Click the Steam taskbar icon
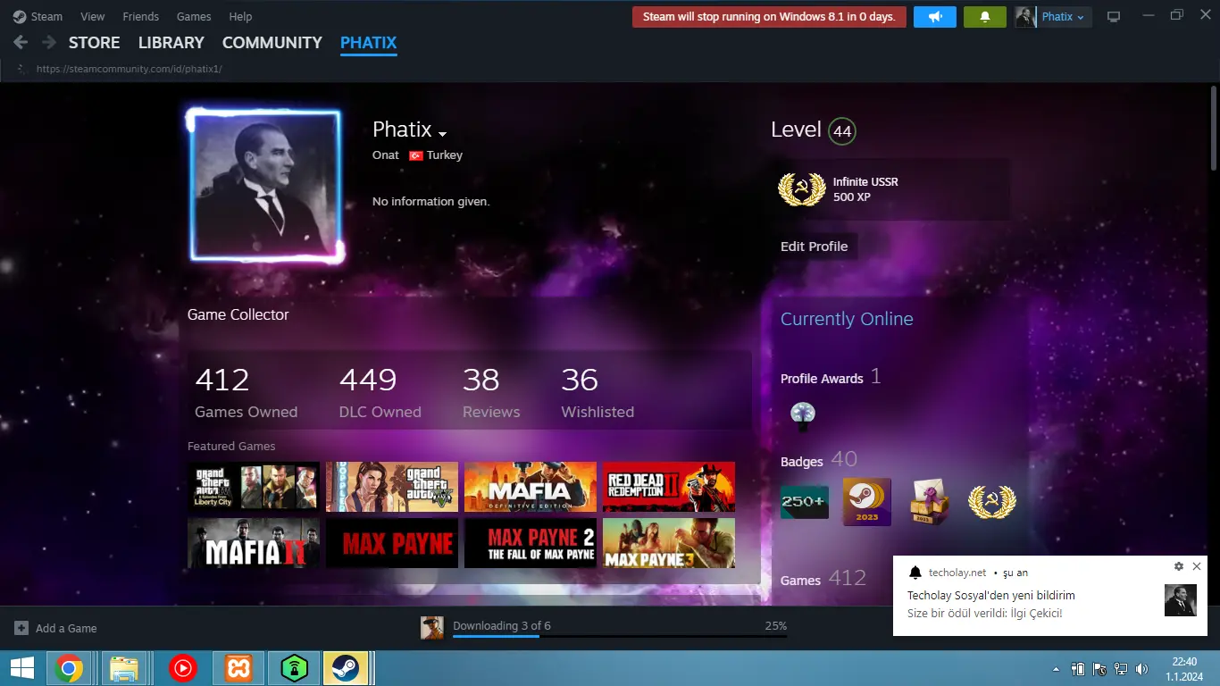This screenshot has width=1220, height=686. [346, 667]
